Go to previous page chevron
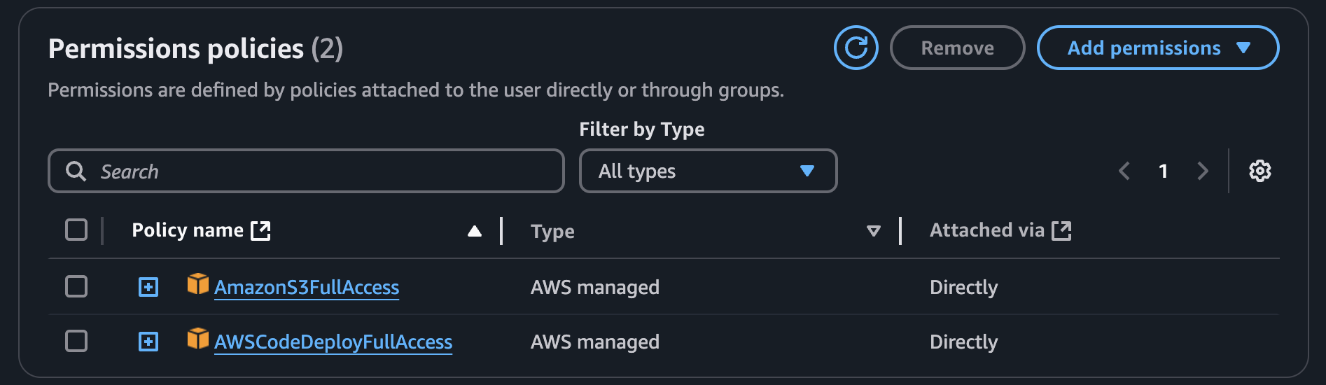Screen dimensions: 1326x385 (x=1124, y=171)
